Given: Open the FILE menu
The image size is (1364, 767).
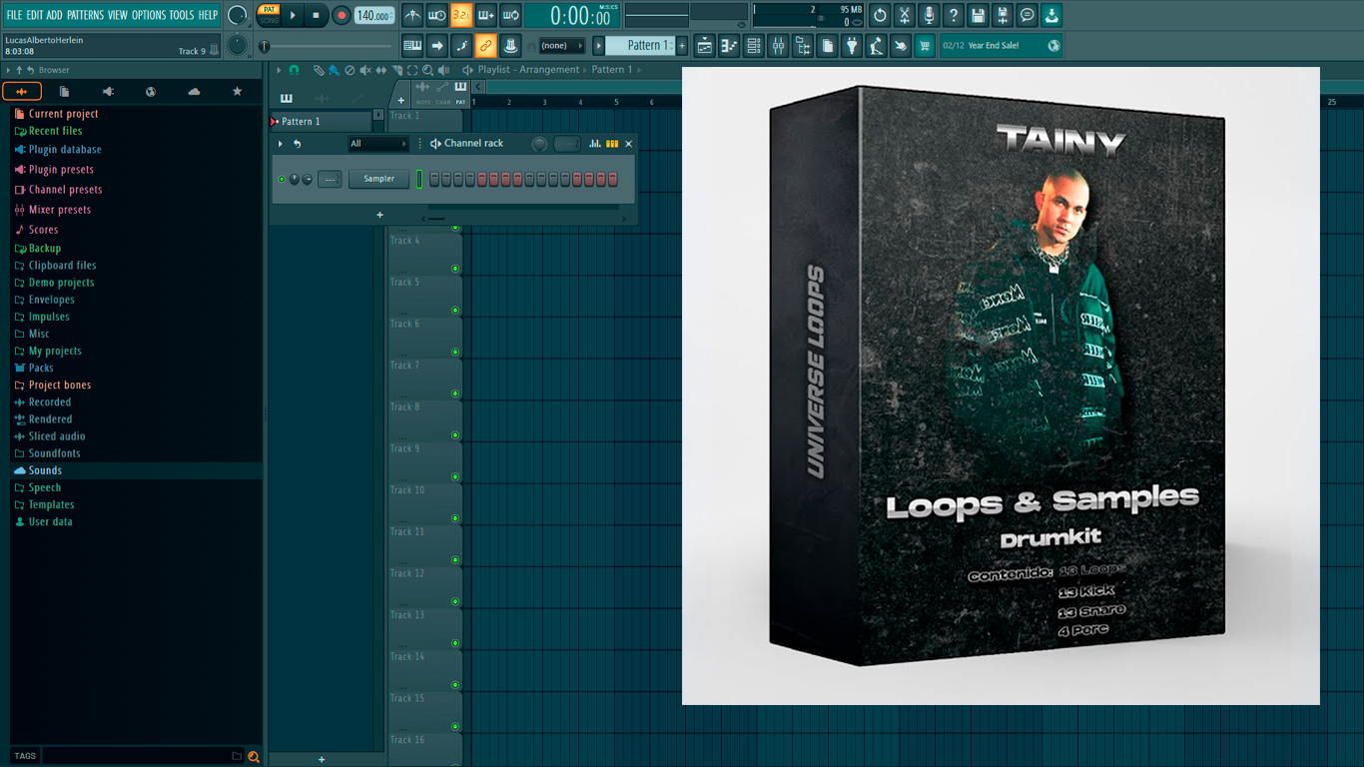Looking at the screenshot, I should 14,15.
